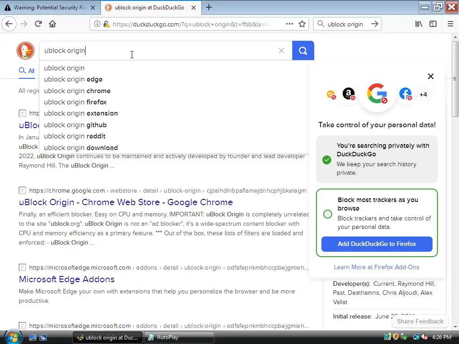
Task: Click the muted volume tray icon
Action: tap(424, 337)
